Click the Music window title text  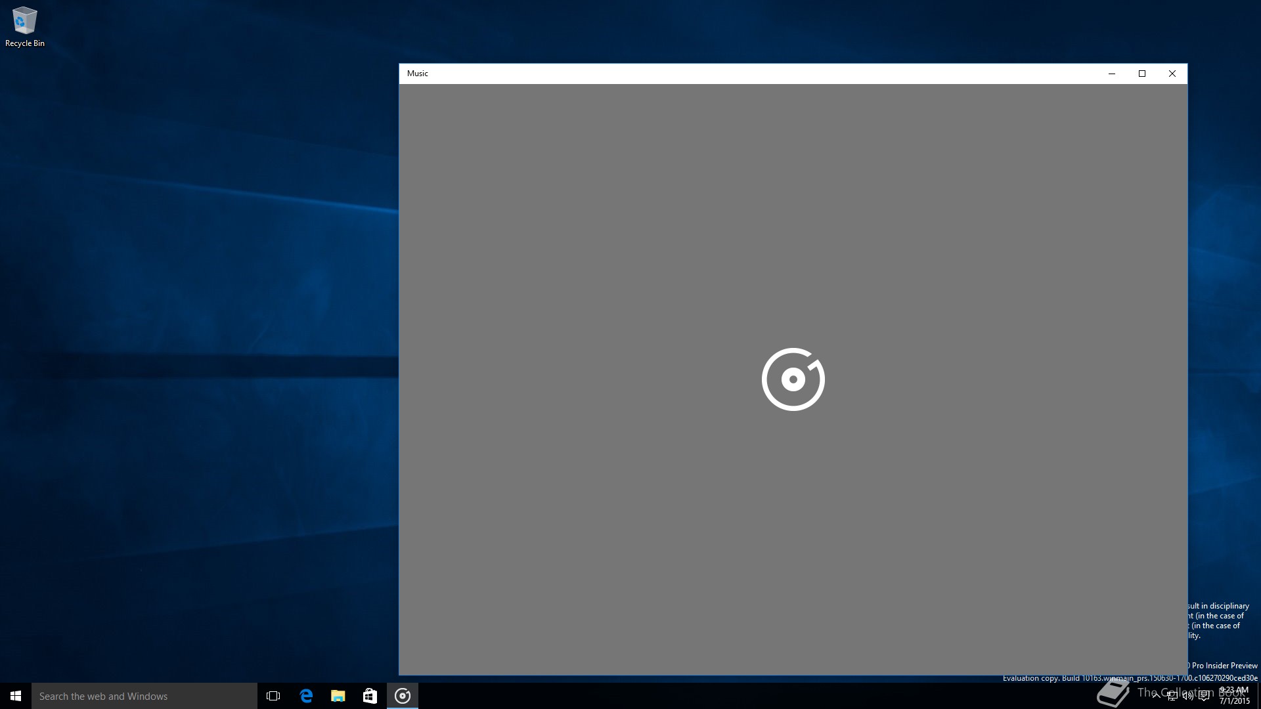tap(418, 74)
